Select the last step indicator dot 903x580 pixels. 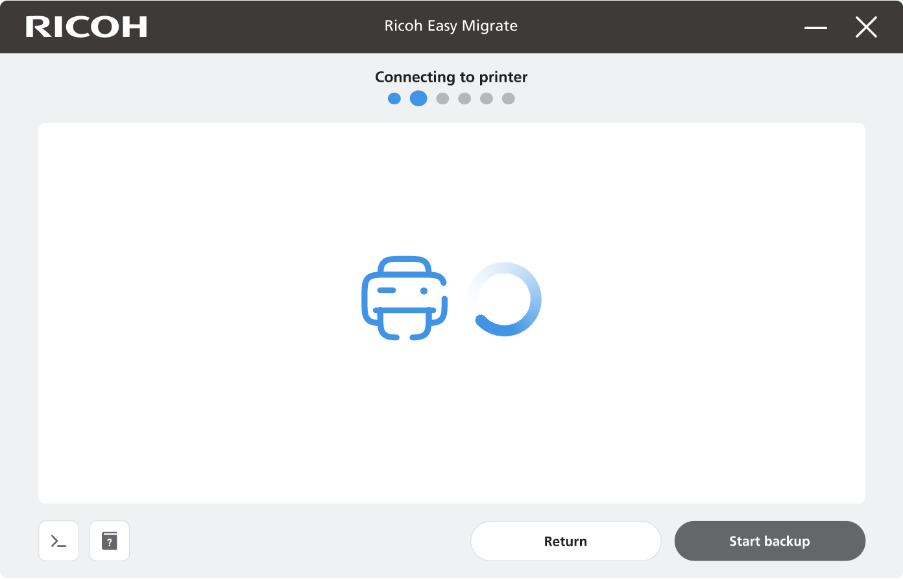509,99
